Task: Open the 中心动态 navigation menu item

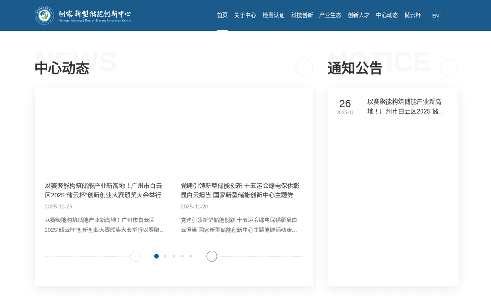Action: [387, 15]
